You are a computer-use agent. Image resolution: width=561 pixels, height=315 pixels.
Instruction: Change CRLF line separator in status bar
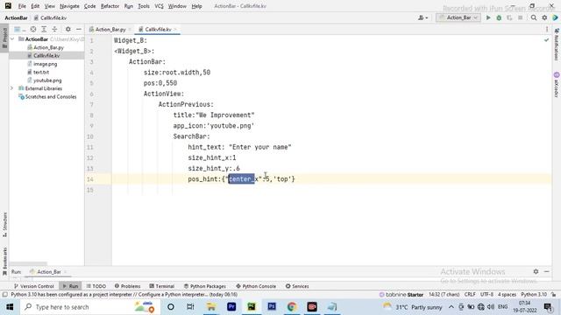click(x=470, y=295)
